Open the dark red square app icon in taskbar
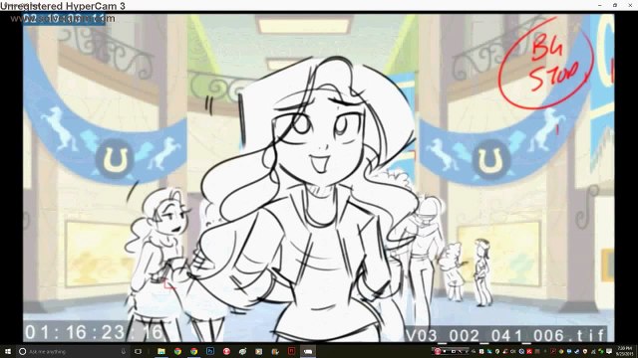The height and width of the screenshot is (358, 638). coord(291,351)
